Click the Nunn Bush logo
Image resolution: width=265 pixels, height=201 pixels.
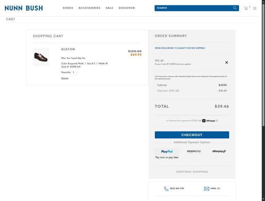tap(24, 8)
